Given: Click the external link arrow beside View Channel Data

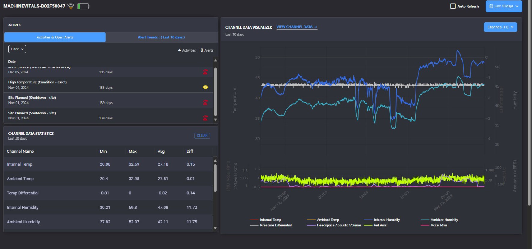Looking at the screenshot, I should tap(316, 27).
